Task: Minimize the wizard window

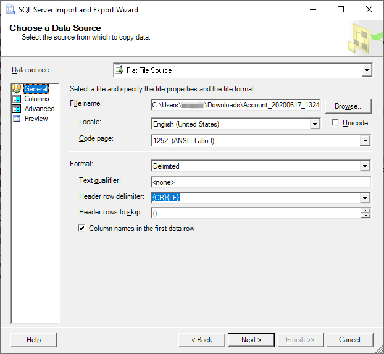Action: [313, 9]
